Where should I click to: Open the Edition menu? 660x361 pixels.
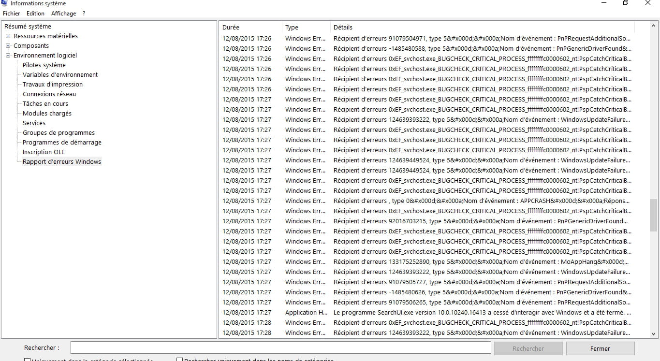(35, 14)
